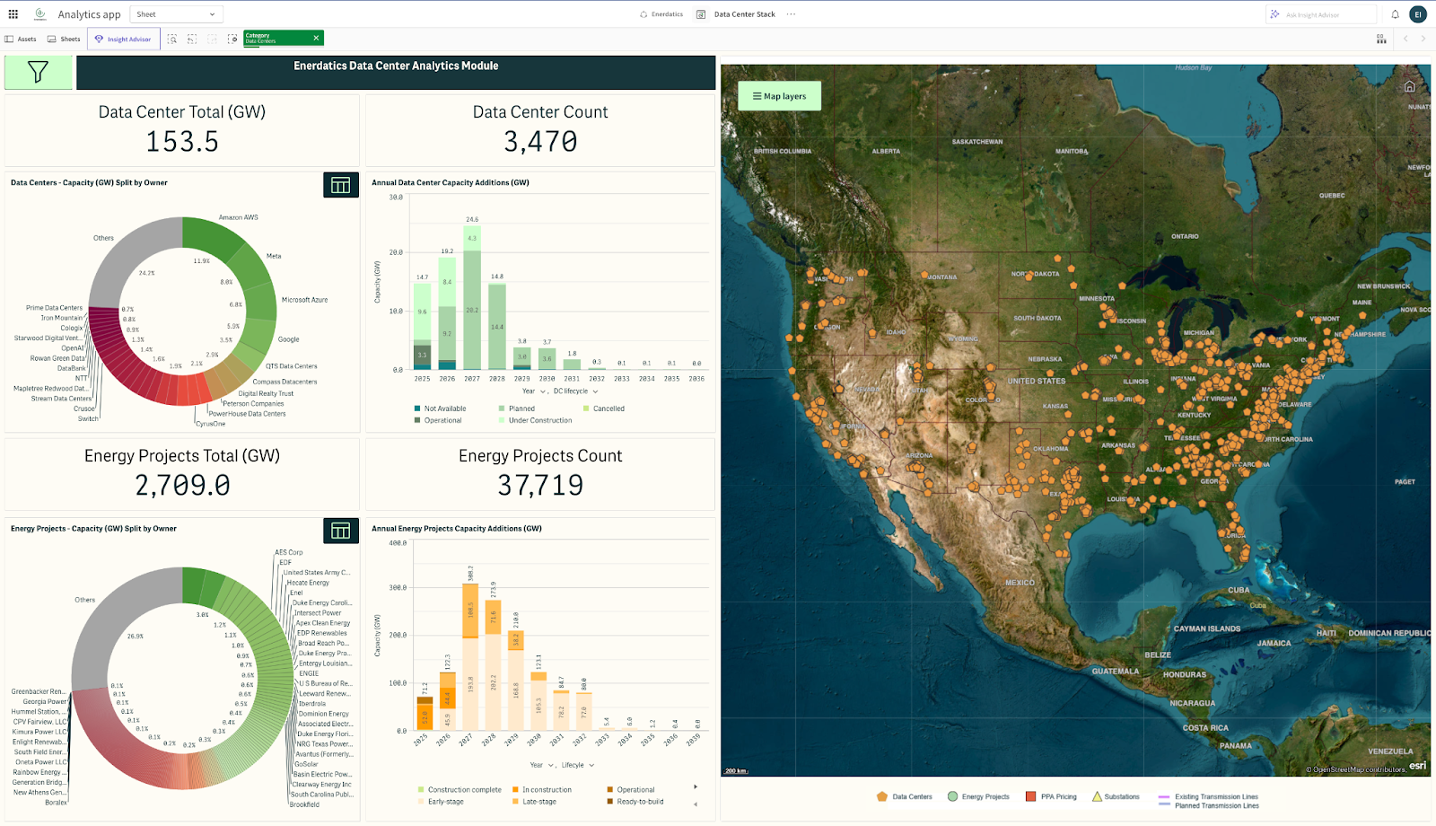Select Cancelled legend entry
The image size is (1436, 826).
(x=604, y=409)
